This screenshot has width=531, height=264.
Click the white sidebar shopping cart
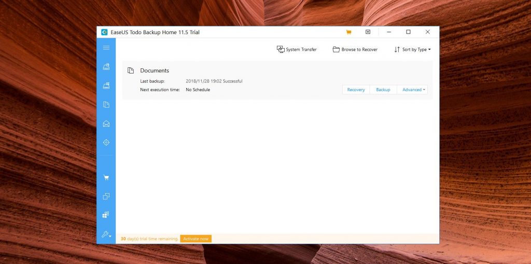pos(106,178)
